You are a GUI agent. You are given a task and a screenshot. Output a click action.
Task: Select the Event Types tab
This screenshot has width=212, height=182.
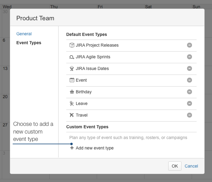click(x=29, y=43)
